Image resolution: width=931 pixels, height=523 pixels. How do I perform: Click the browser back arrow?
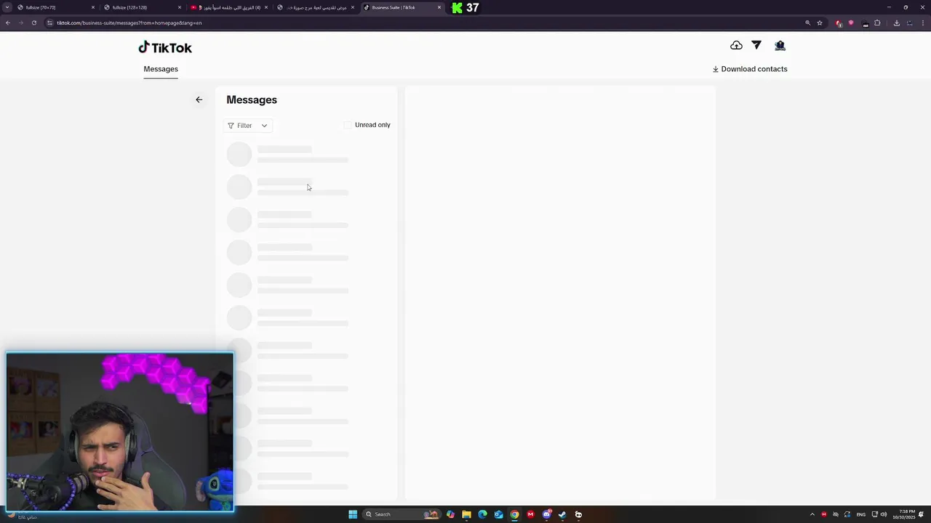point(8,23)
